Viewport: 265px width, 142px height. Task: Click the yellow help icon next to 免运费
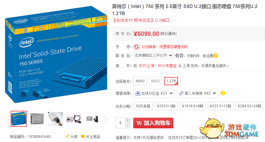216,56
